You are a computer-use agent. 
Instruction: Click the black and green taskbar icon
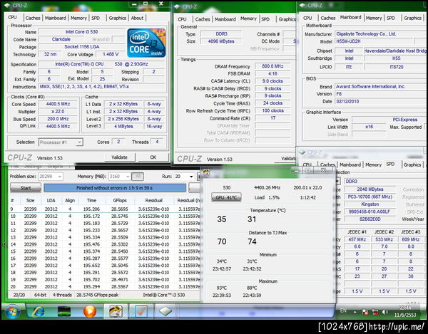point(64,311)
